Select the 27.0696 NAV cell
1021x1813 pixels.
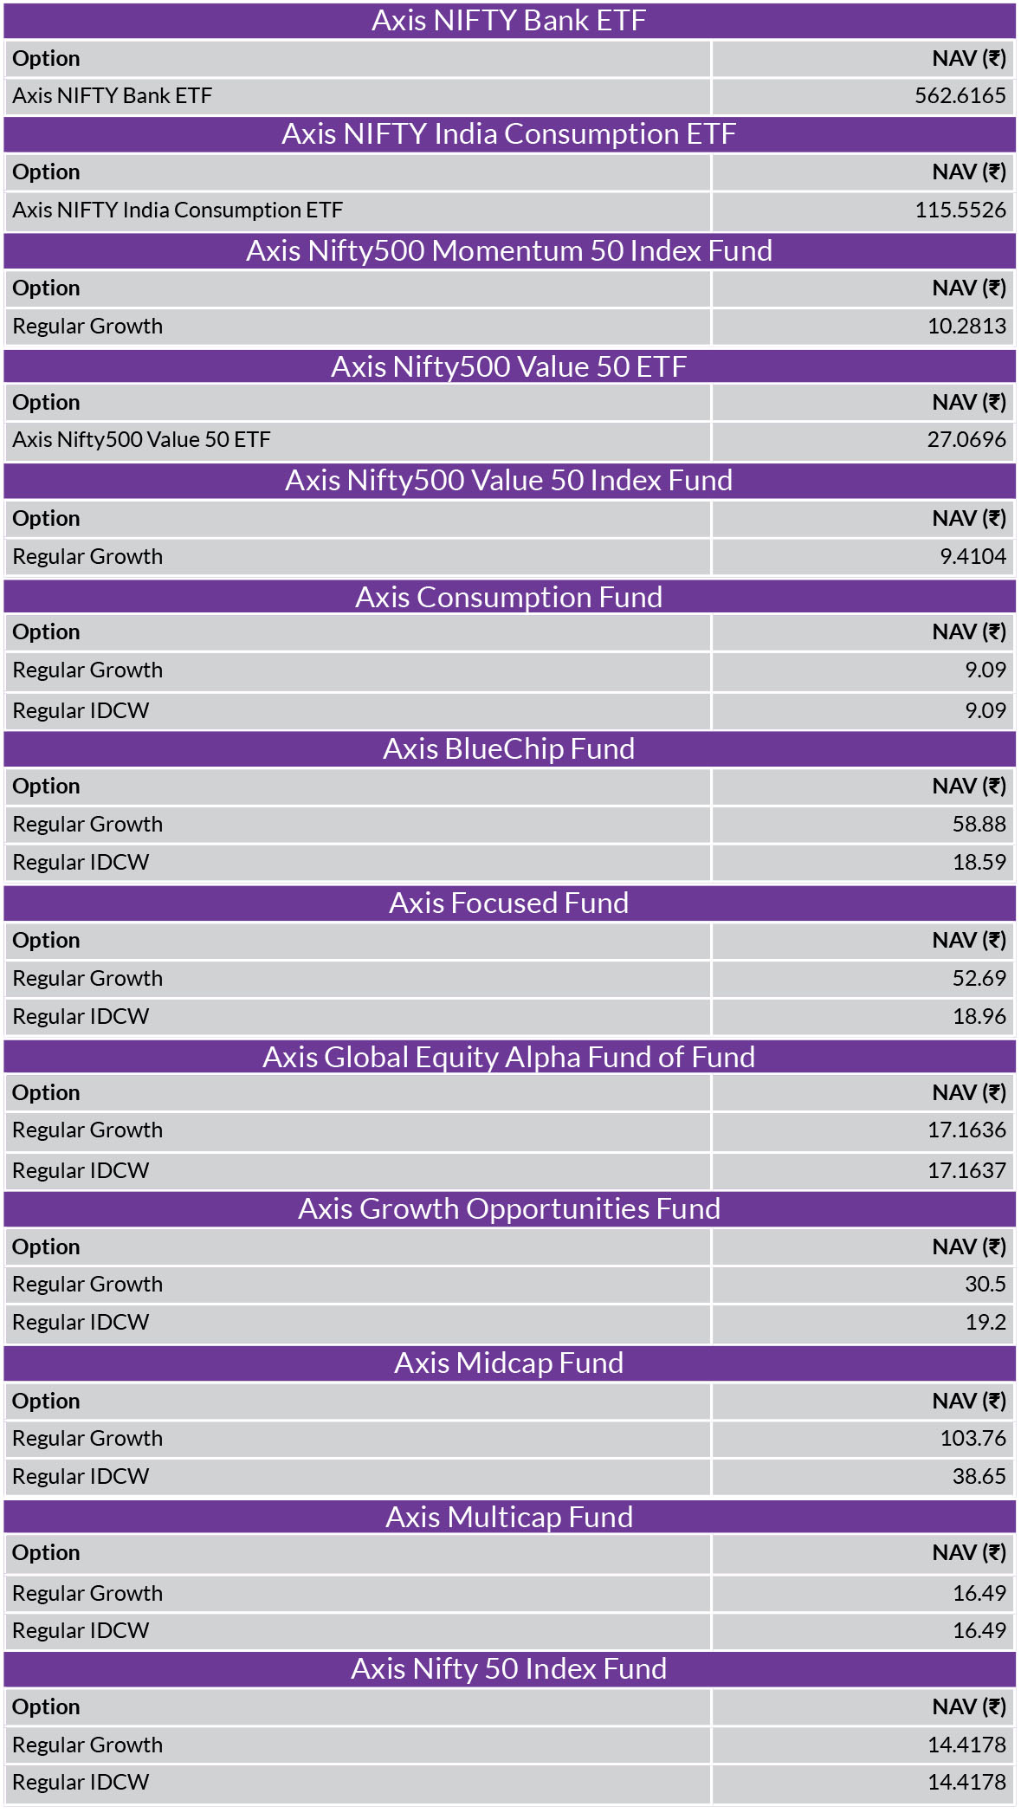863,440
